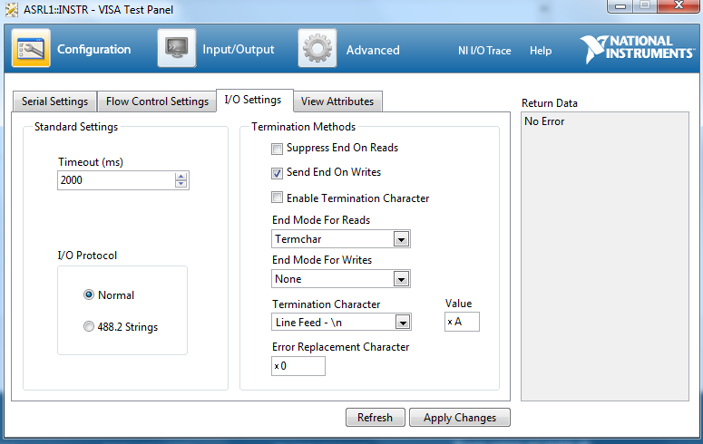Switch to the Serial Settings tab
Screen dimensions: 703x444
(x=54, y=101)
